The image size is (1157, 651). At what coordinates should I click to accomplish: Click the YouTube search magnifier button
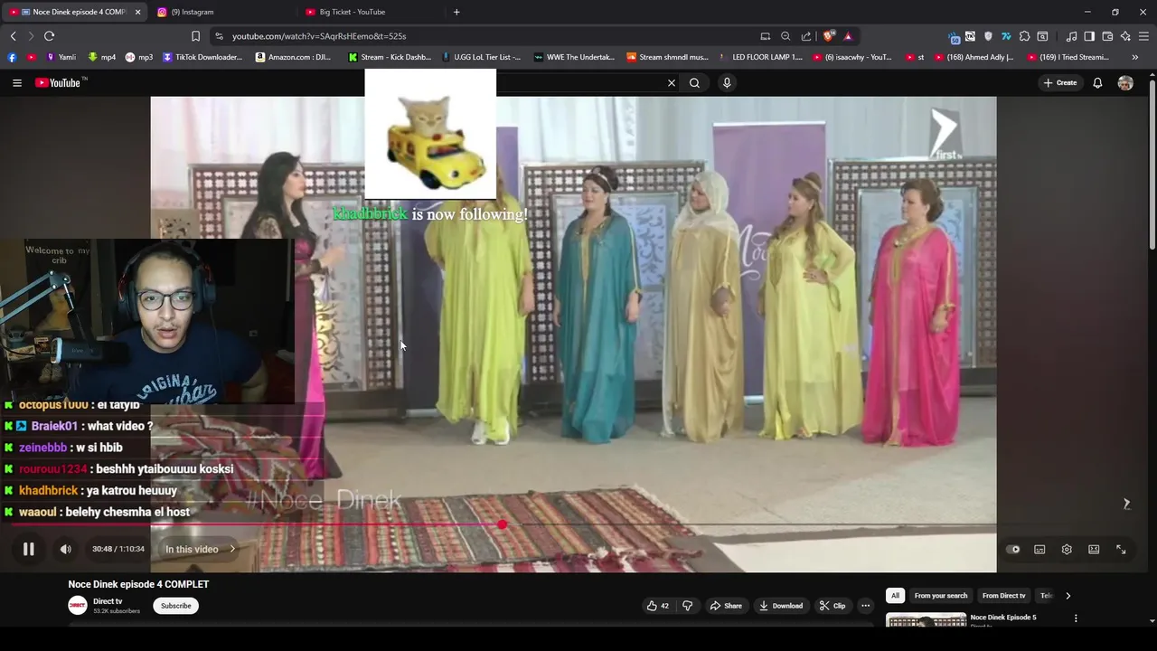point(694,82)
